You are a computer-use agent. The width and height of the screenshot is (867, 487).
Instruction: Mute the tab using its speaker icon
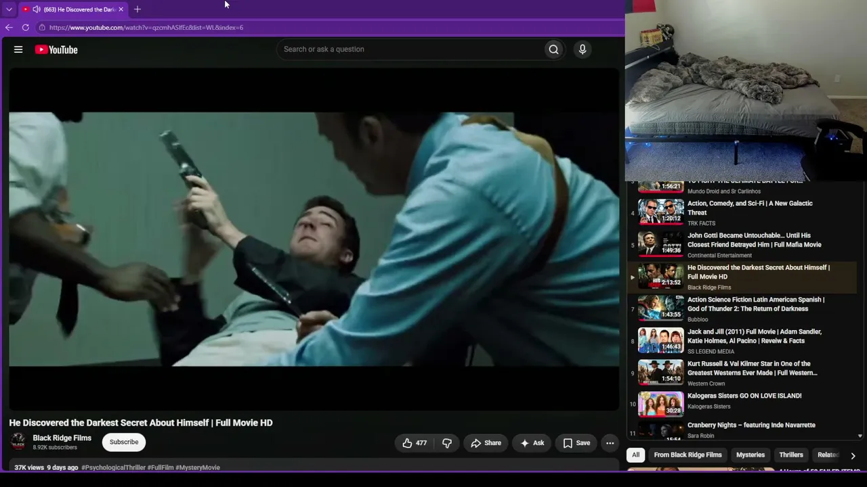click(x=37, y=9)
